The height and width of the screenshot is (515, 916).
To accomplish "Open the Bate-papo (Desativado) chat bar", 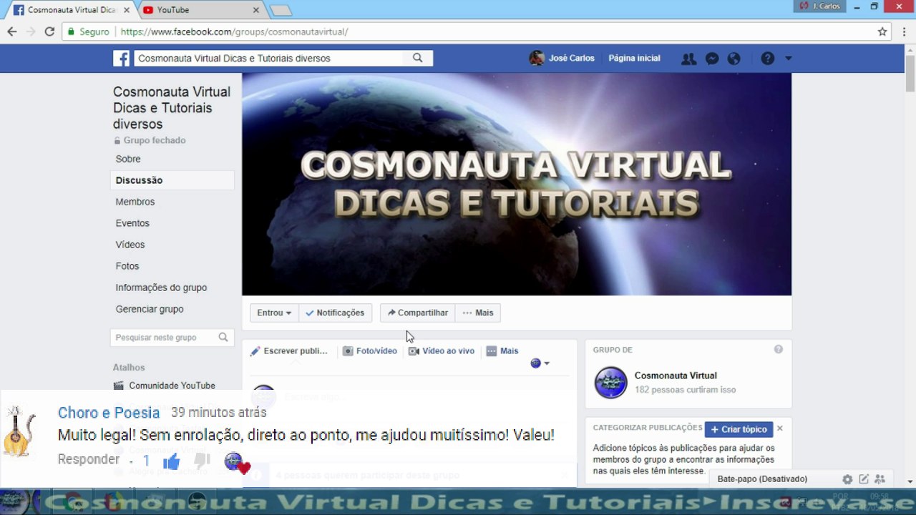I will 762,479.
